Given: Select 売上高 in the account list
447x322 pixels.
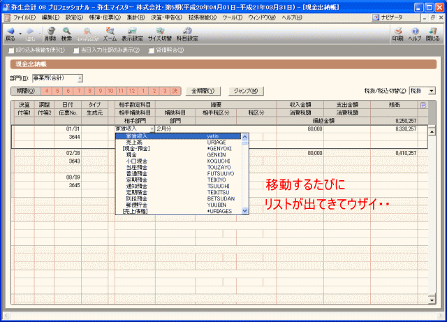Looking at the screenshot, I should coord(179,142).
